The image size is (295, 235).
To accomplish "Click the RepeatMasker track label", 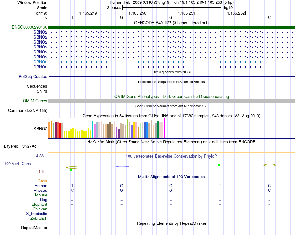I will [34, 228].
